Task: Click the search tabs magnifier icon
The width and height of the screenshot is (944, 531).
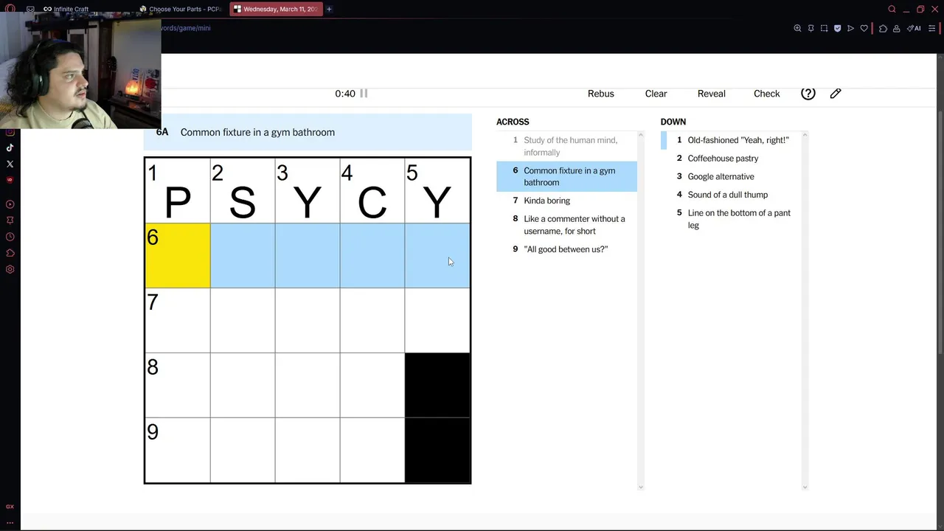Action: click(892, 9)
